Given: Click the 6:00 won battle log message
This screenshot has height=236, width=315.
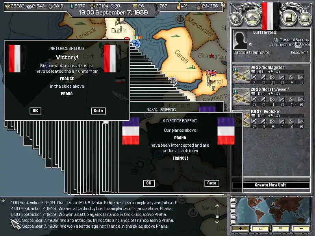Looking at the screenshot, I should pos(89,214).
